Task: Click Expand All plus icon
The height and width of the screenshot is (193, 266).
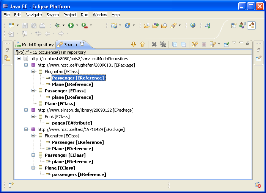Action: [175, 45]
